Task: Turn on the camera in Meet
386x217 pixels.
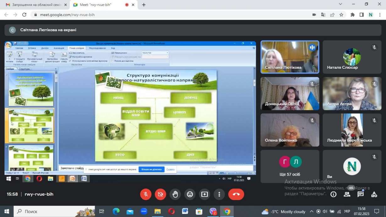Action: (x=160, y=194)
